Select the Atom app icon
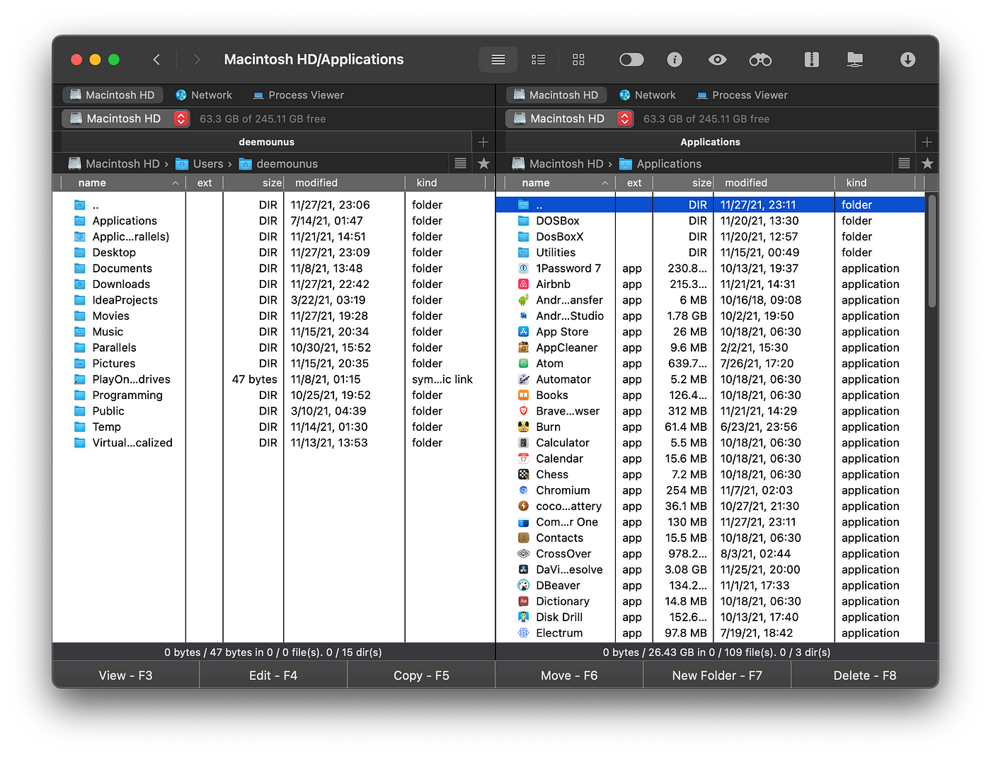Image resolution: width=991 pixels, height=757 pixels. click(524, 364)
